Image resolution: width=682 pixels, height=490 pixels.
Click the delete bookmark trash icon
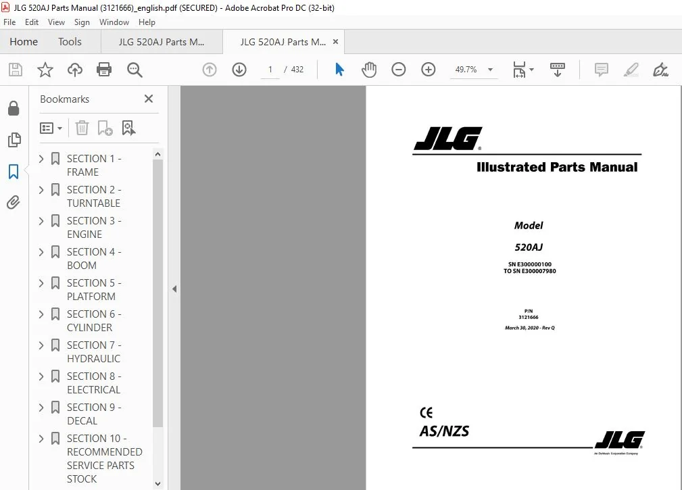tap(82, 128)
